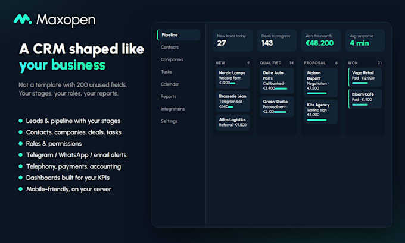Click 'Contacts, companies, deals, tasks' bullet
Viewport: 405px width, 243px height.
74,132
